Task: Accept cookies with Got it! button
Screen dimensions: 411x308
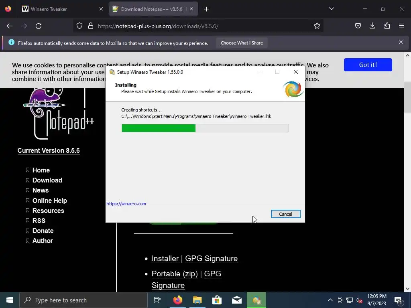Action: coord(368,65)
